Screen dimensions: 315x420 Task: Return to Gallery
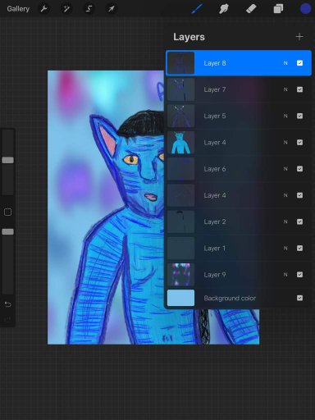[18, 9]
